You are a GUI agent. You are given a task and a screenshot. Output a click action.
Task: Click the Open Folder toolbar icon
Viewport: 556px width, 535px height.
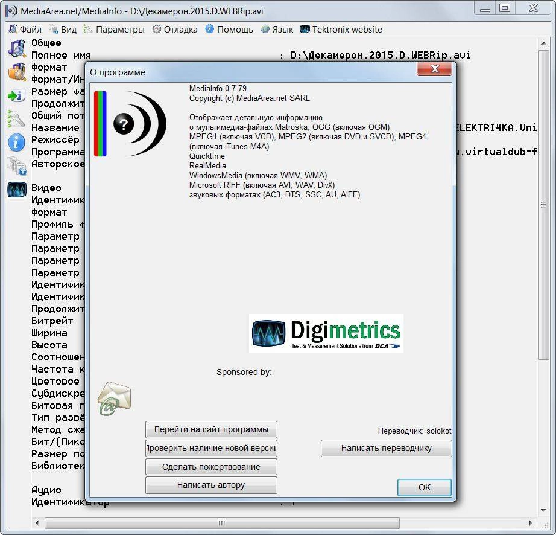click(x=17, y=72)
